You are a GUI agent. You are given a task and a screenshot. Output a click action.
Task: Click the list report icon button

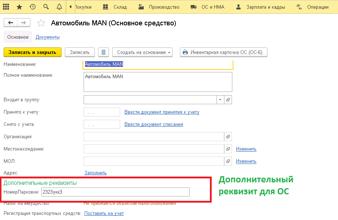[103, 52]
